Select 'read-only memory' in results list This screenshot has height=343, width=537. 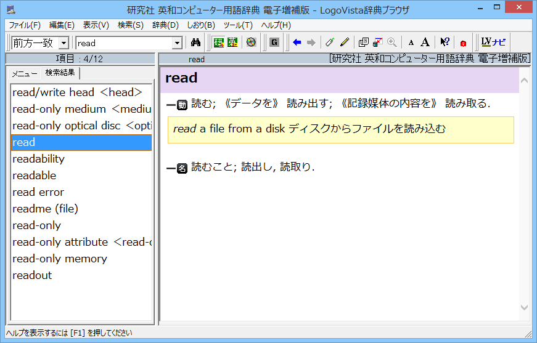(x=60, y=259)
